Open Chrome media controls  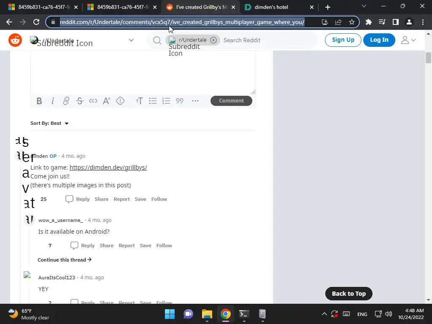point(382,22)
